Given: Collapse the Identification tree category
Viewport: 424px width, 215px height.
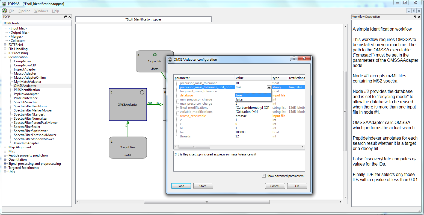Looking at the screenshot, I should coord(5,57).
